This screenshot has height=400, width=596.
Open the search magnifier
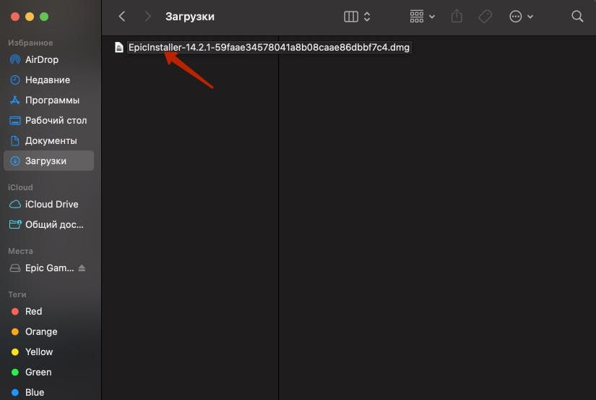click(x=577, y=17)
